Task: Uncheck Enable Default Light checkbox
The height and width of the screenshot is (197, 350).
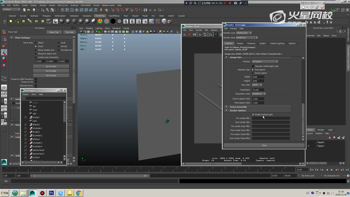Action: tap(253, 115)
